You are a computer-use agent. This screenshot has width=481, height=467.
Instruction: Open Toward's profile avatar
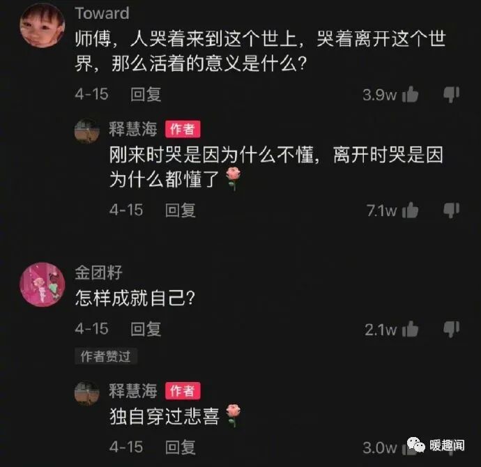point(43,26)
